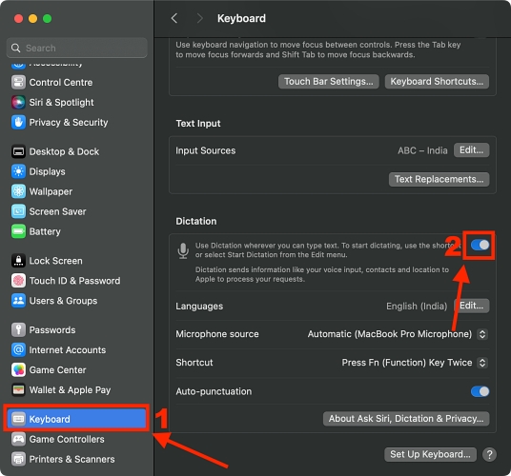
Task: Select Lock Screen text label
Action: pos(55,261)
